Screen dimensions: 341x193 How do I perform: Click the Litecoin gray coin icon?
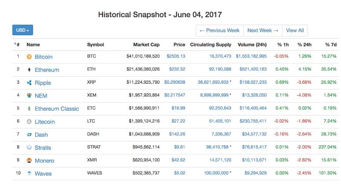click(29, 122)
